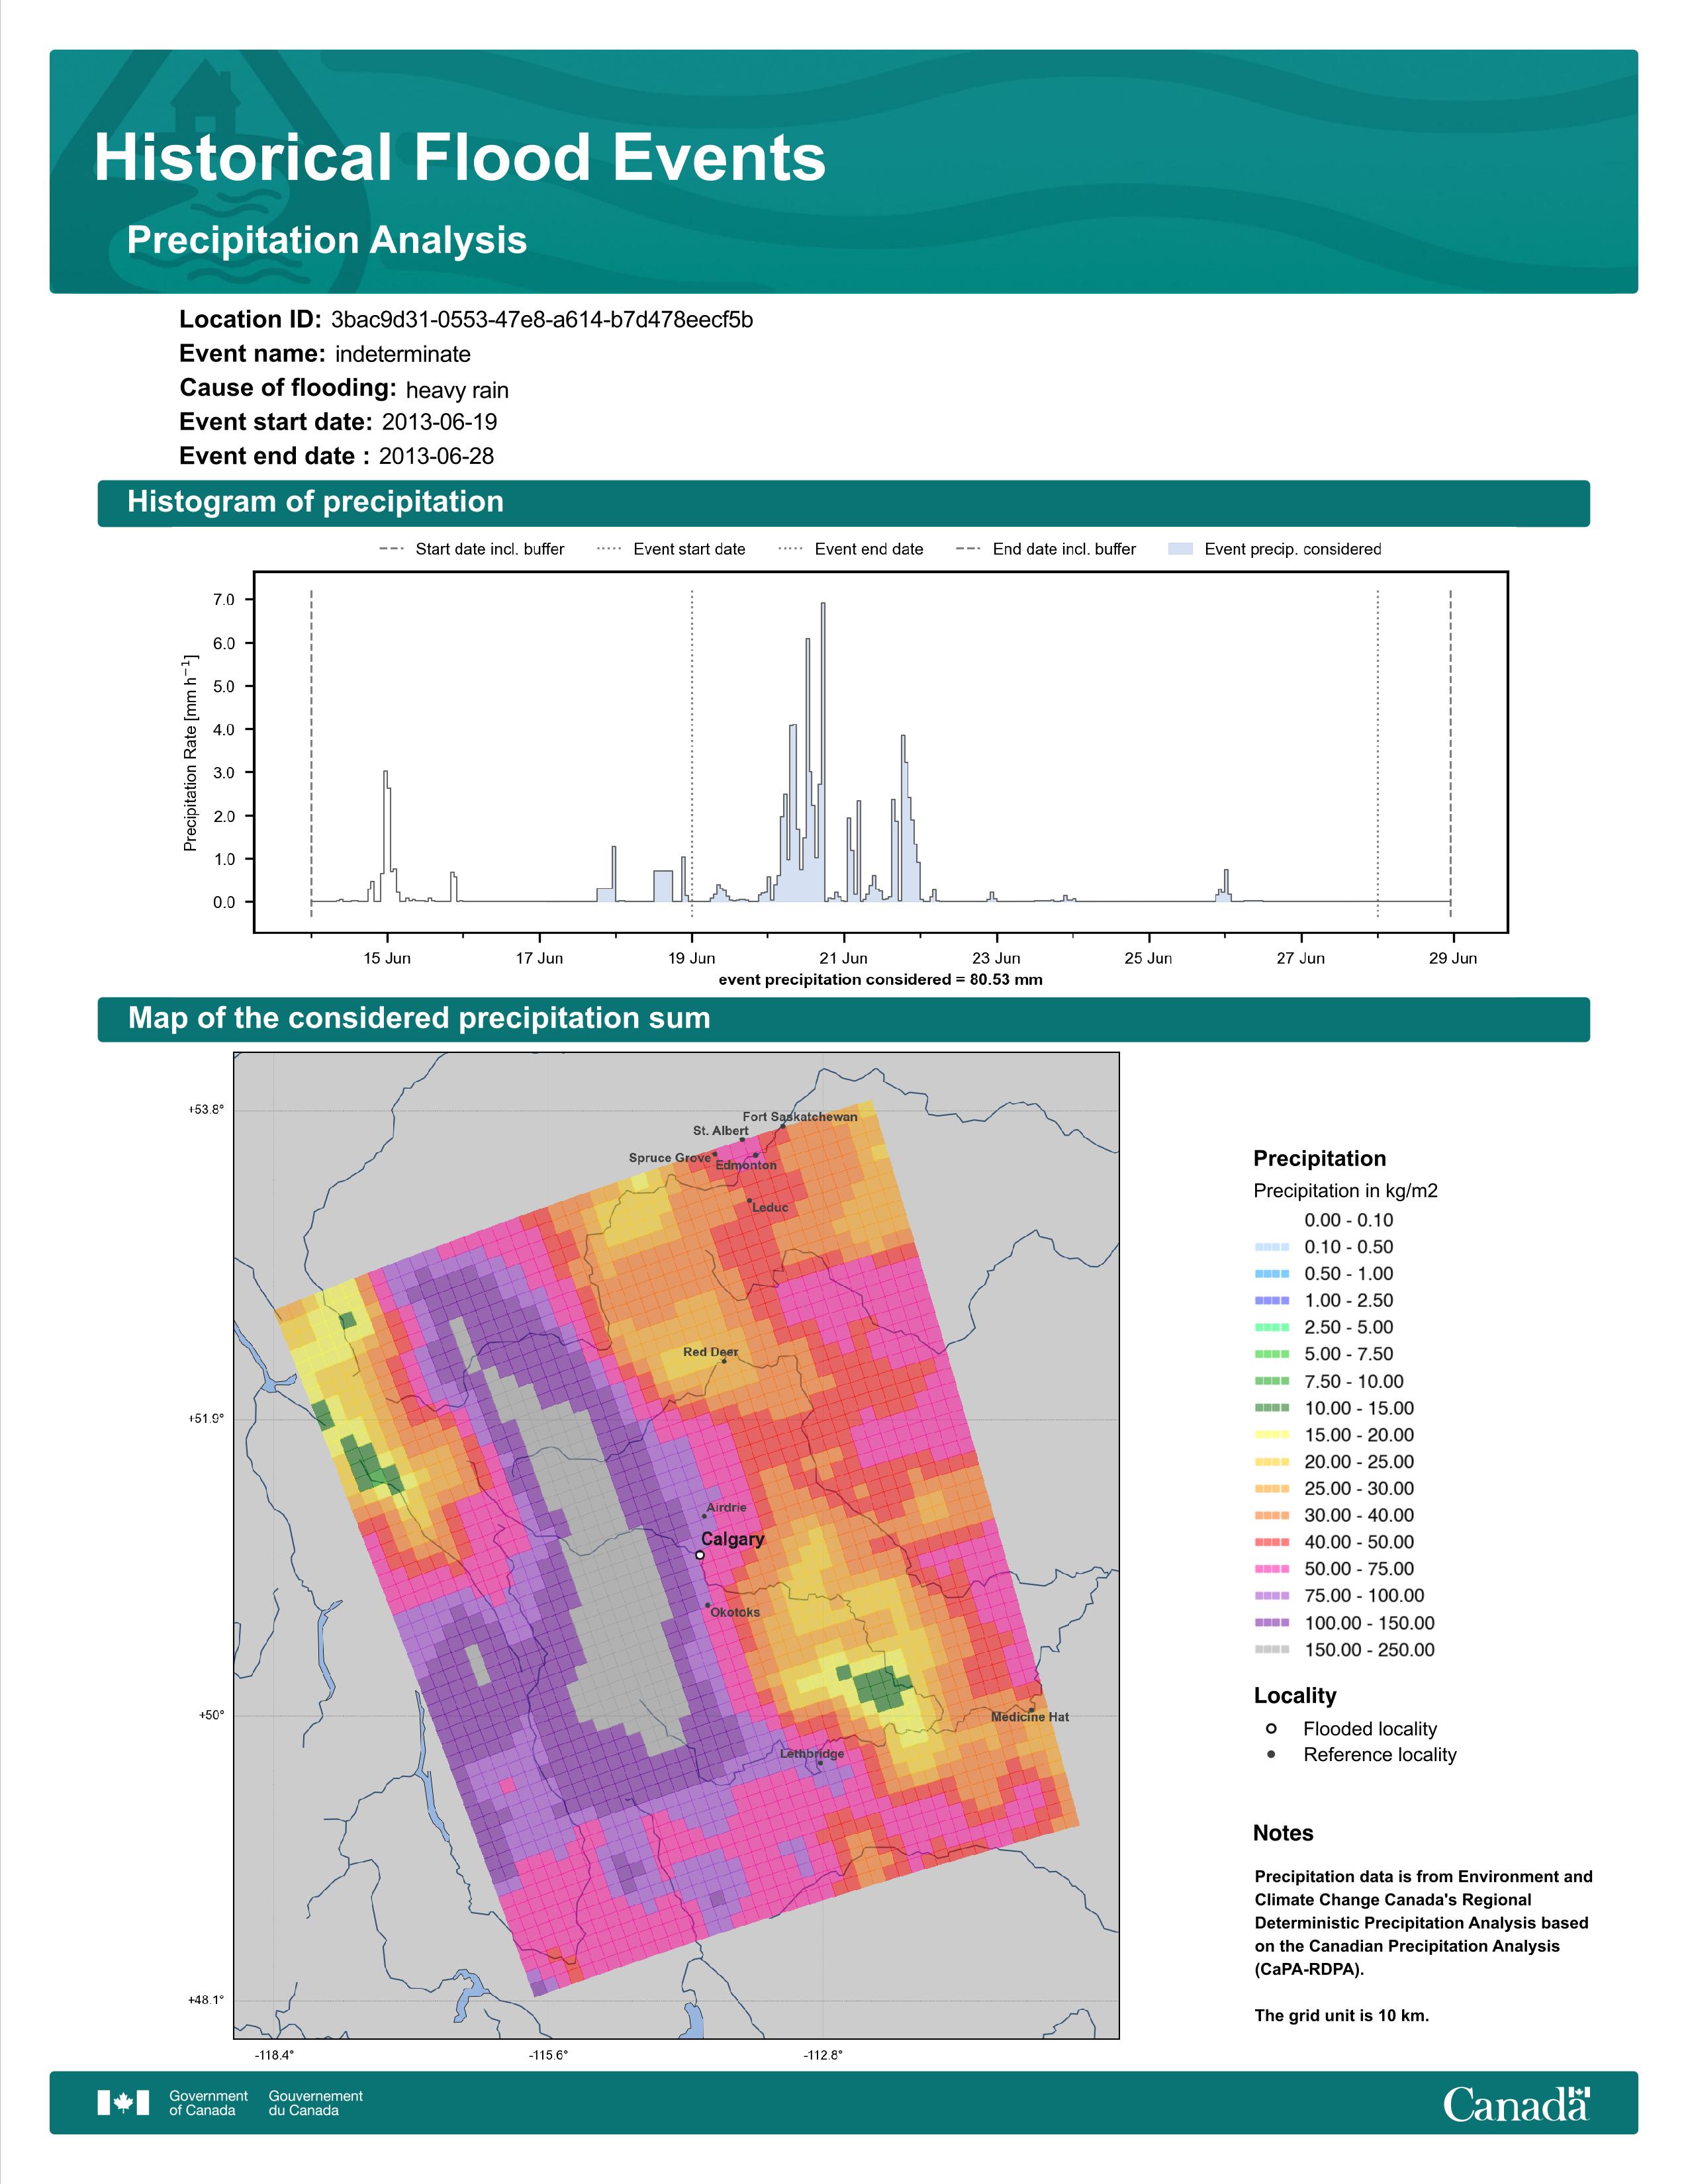This screenshot has width=1688, height=2184.
Task: Click the event end date 2013-06-28
Action: 436,456
